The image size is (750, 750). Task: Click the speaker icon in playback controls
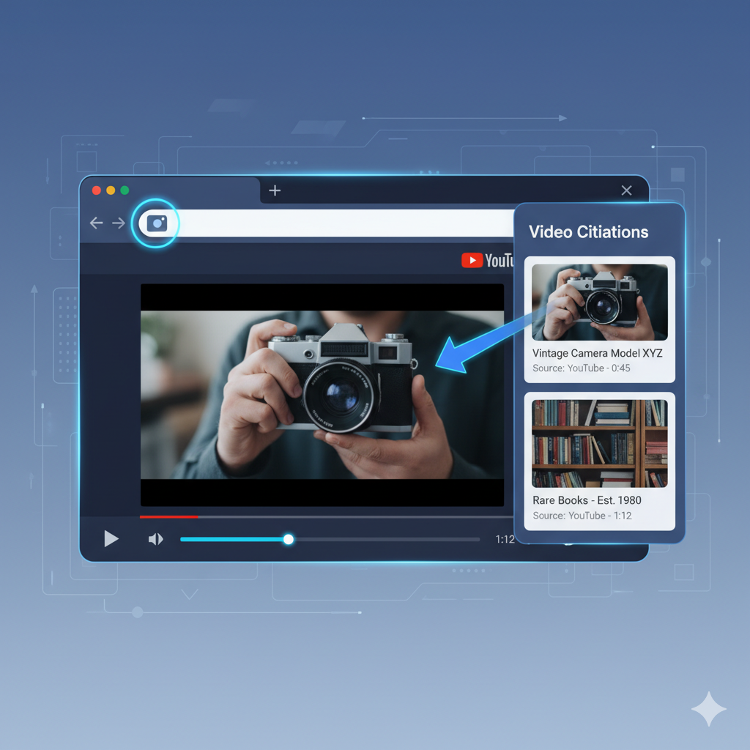(x=155, y=539)
